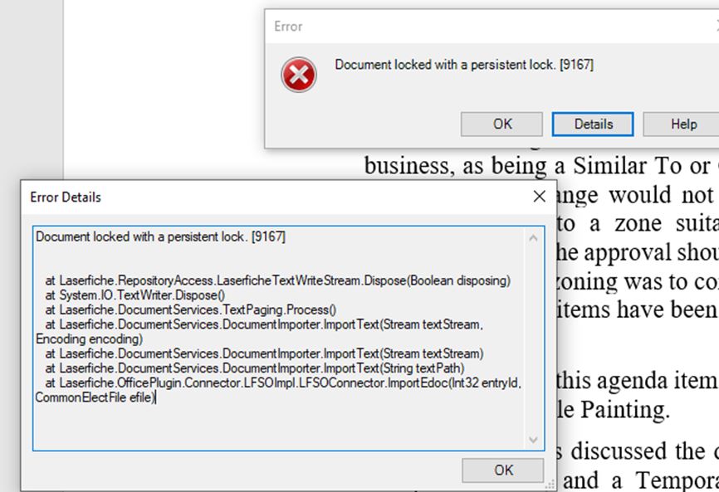Click the 'LaserficheTextWriteStream.Dispose' stack line
Viewport: 719px width, 492px height.
click(278, 280)
